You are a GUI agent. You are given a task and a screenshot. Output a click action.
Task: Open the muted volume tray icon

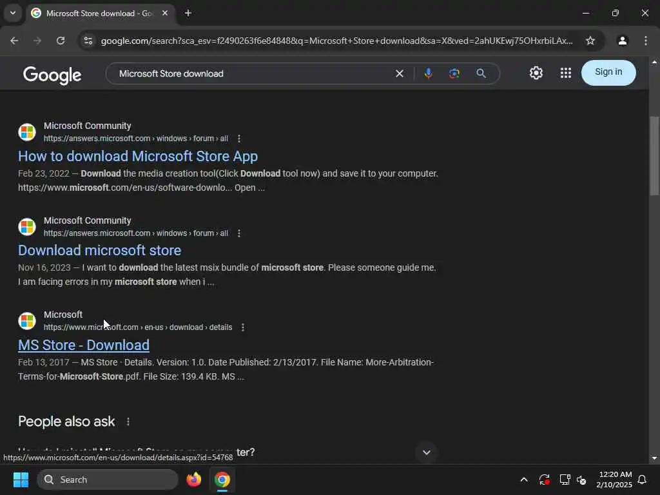pos(581,480)
